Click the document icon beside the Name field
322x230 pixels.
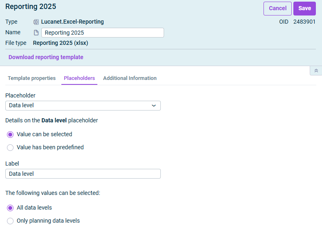(36, 33)
